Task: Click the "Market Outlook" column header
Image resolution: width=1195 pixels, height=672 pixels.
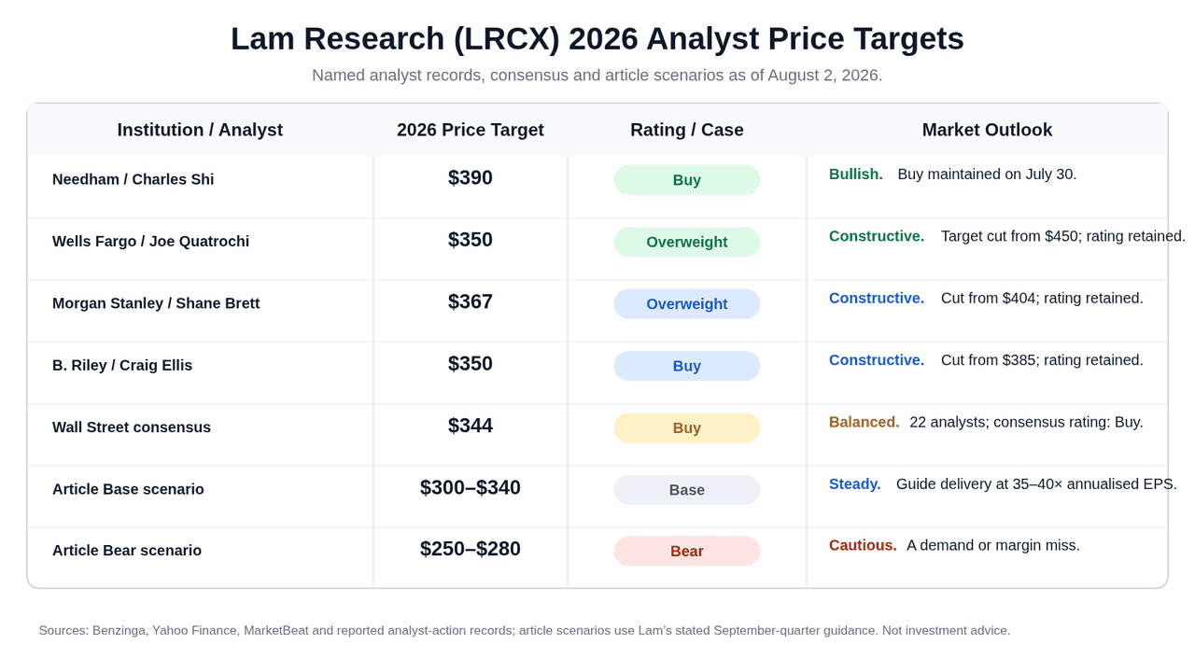Action: (x=987, y=130)
